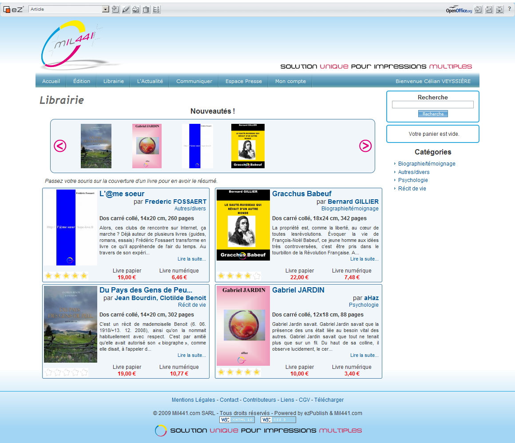Click the eZ Publish logo in toolbar
This screenshot has width=515, height=443.
pyautogui.click(x=13, y=9)
